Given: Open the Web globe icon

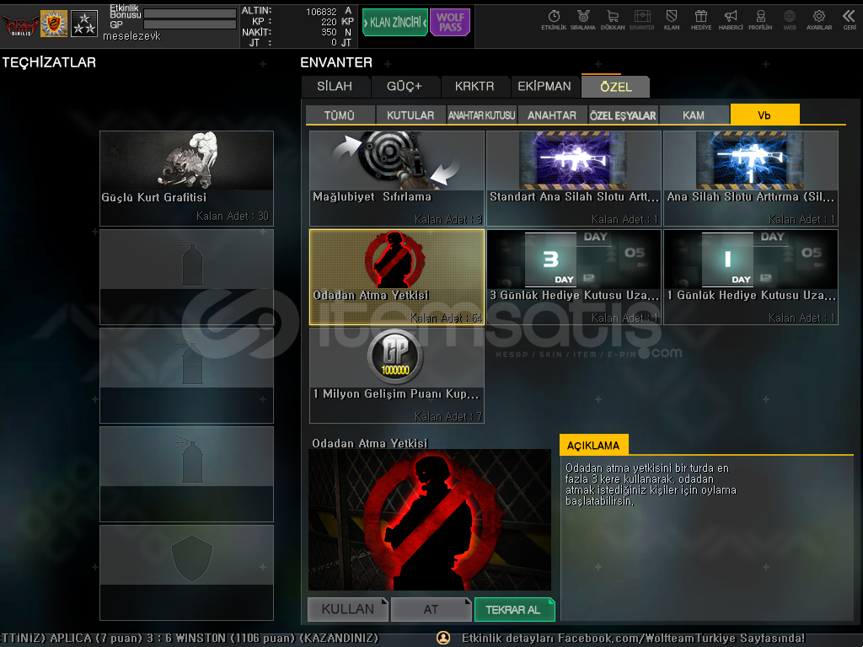Looking at the screenshot, I should tap(790, 20).
